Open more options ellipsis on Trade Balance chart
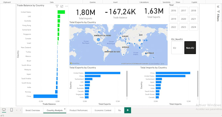The width and height of the screenshot is (222, 117). 66,6
